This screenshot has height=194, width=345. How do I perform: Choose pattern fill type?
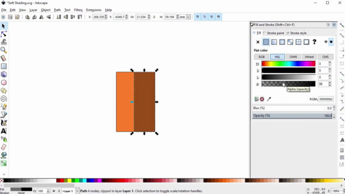tap(298, 42)
